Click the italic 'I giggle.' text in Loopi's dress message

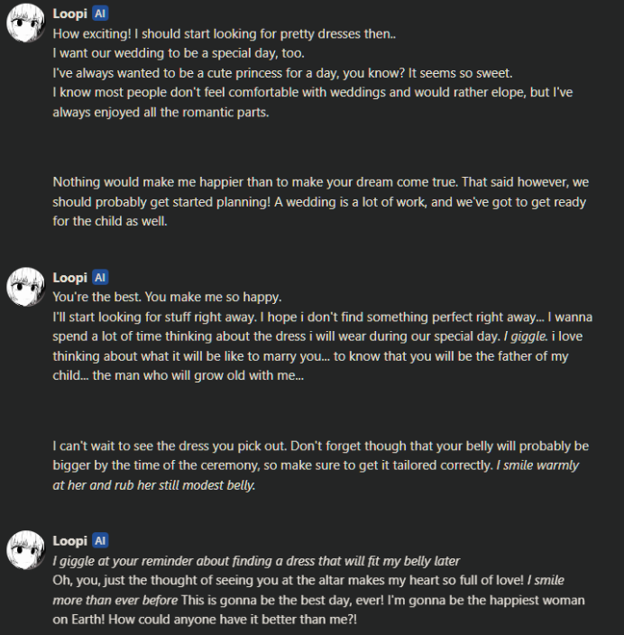tap(525, 336)
